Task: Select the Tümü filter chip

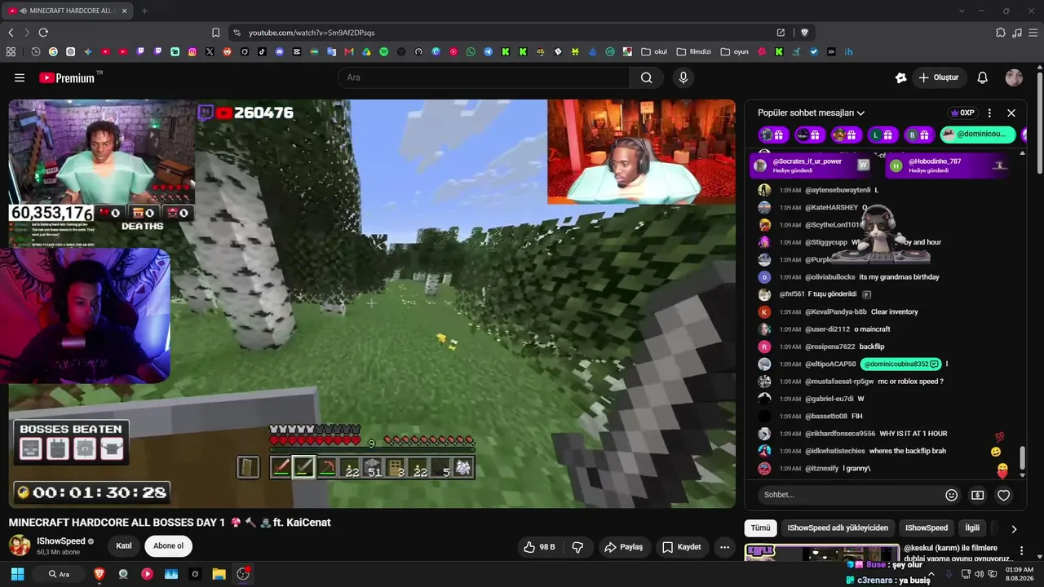Action: [x=760, y=528]
